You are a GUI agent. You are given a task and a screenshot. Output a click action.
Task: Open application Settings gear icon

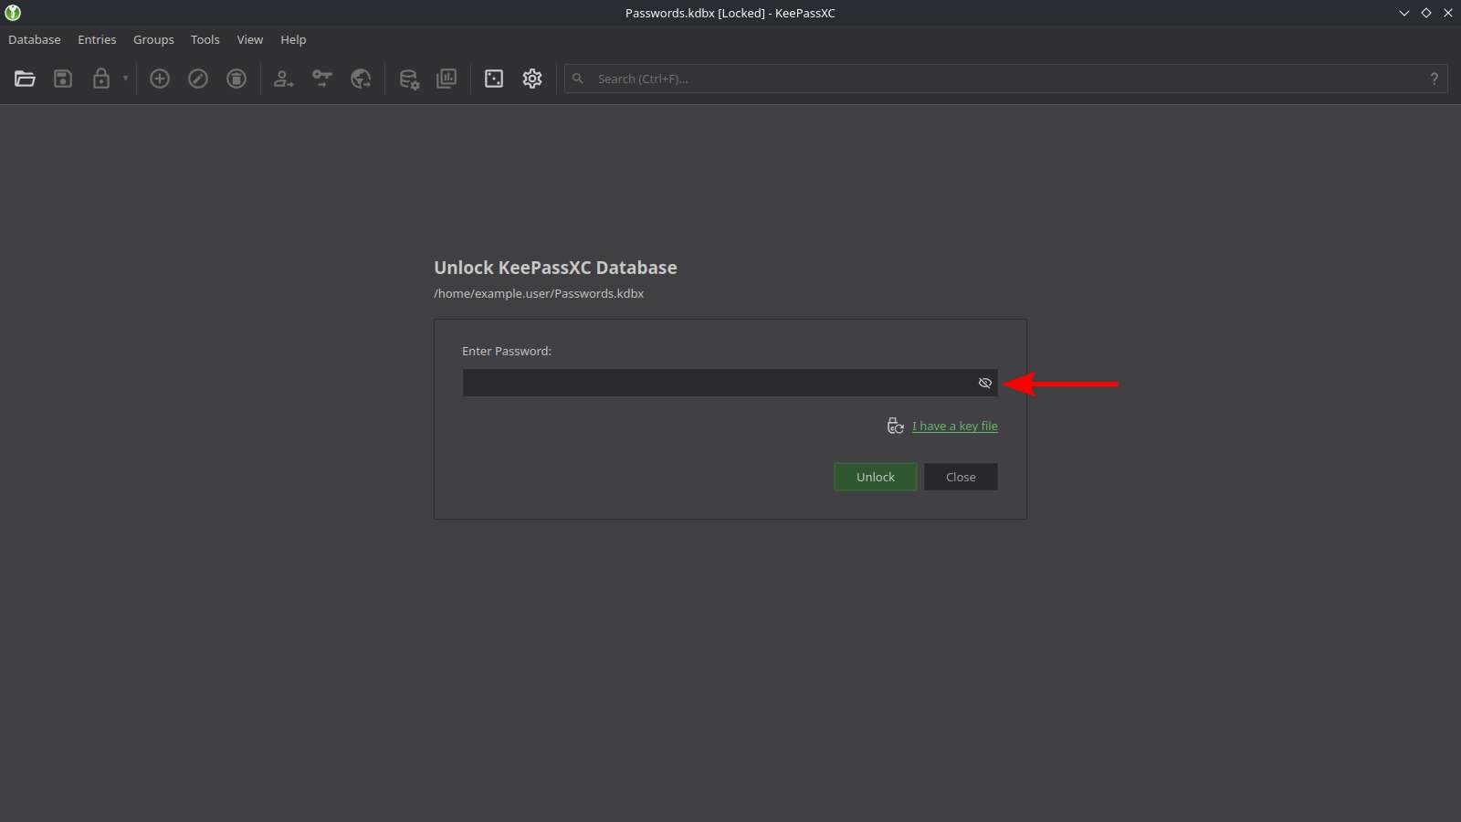pos(532,79)
